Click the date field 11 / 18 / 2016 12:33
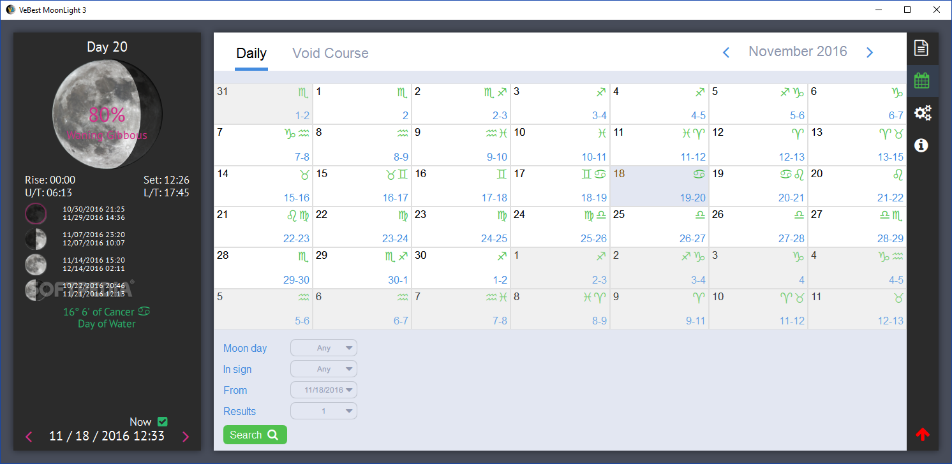The width and height of the screenshot is (952, 464). pos(107,437)
